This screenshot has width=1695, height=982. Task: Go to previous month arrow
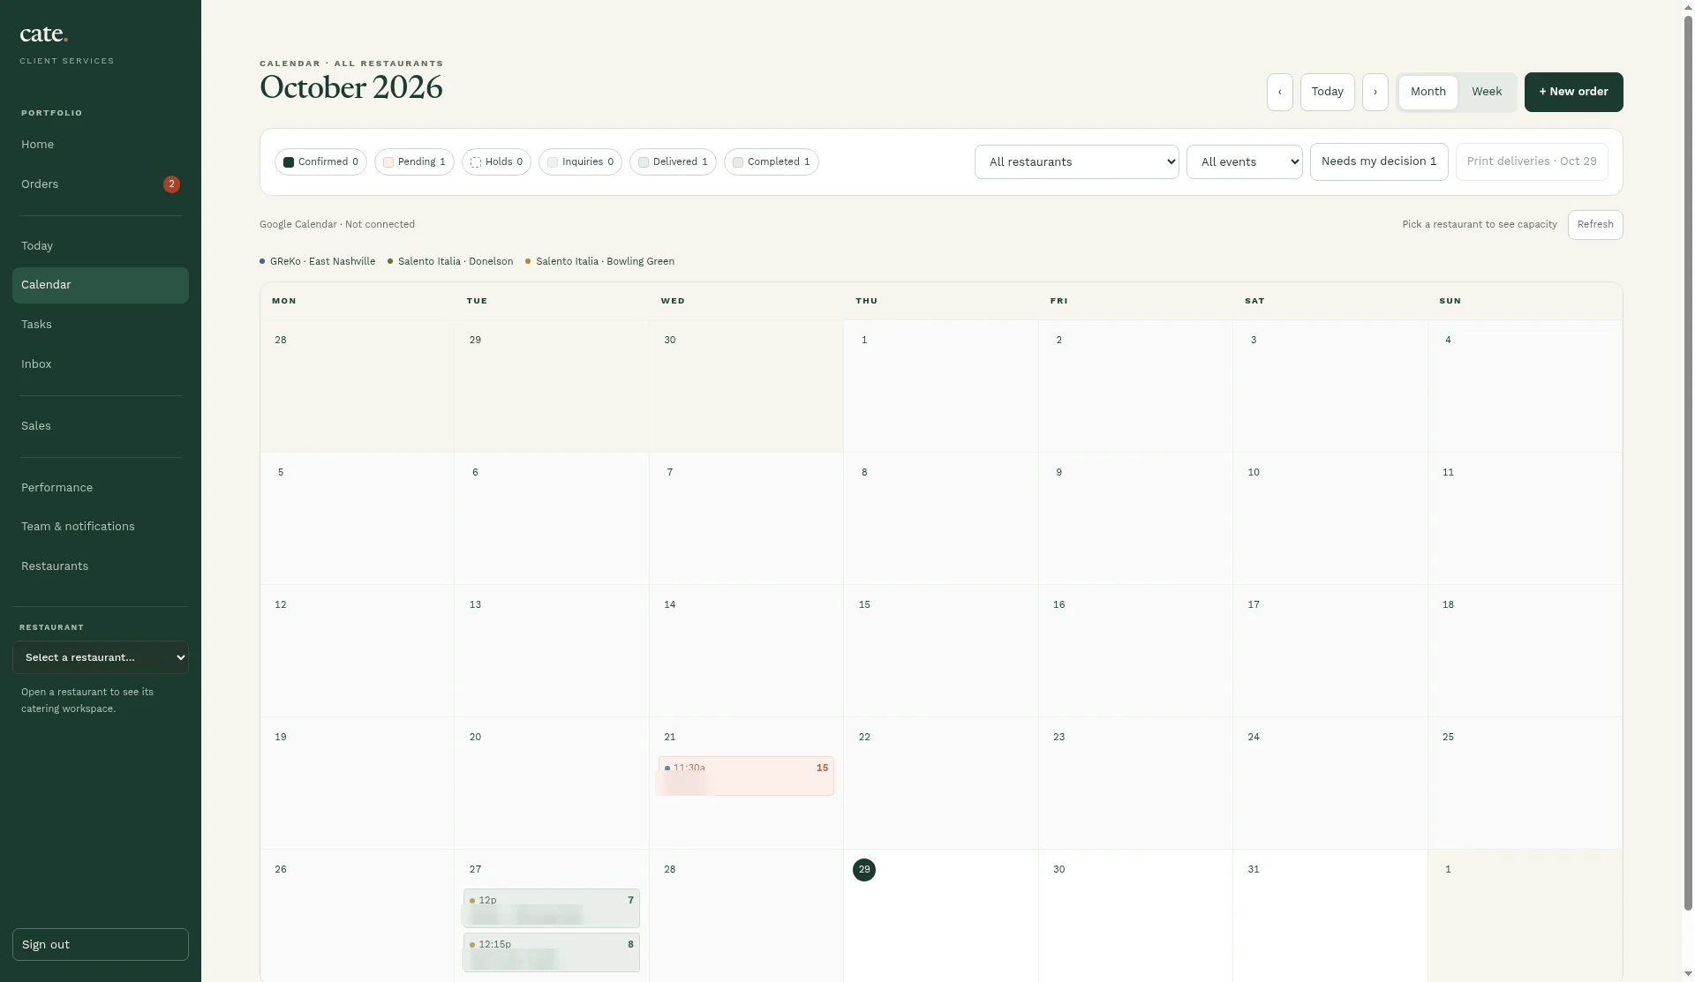(x=1279, y=92)
